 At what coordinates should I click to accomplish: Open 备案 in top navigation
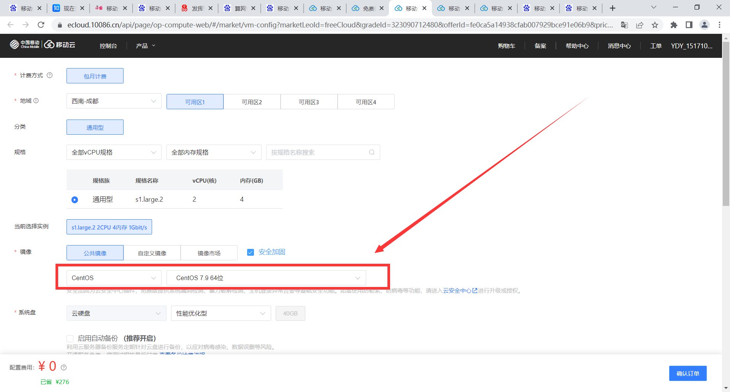540,46
